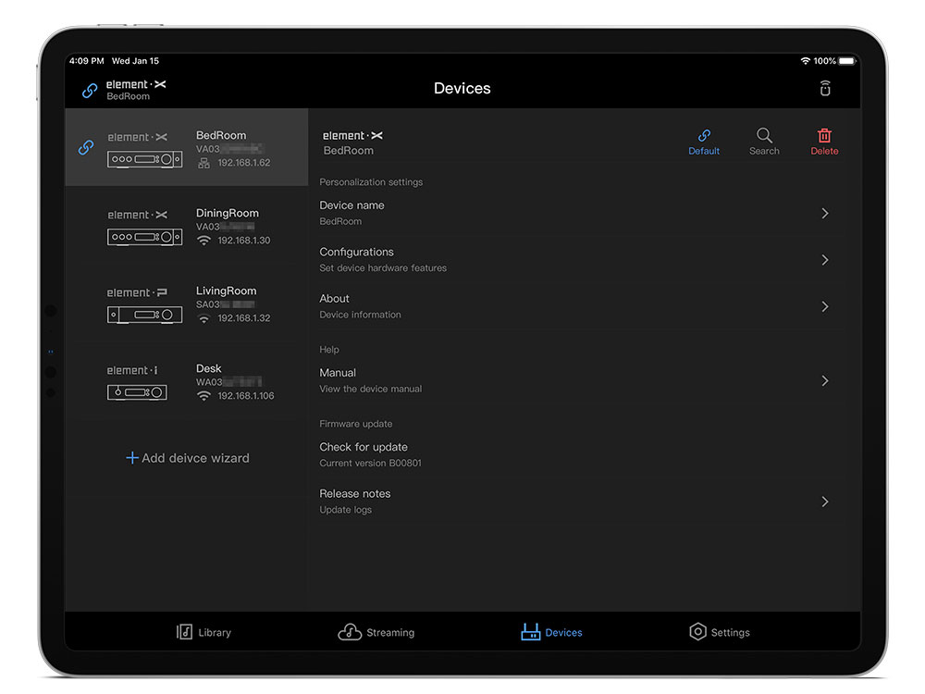Click the plus icon for Add device wizard
Image resolution: width=925 pixels, height=694 pixels.
tap(131, 458)
